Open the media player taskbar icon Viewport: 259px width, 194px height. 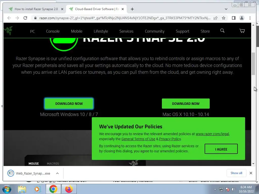37,189
